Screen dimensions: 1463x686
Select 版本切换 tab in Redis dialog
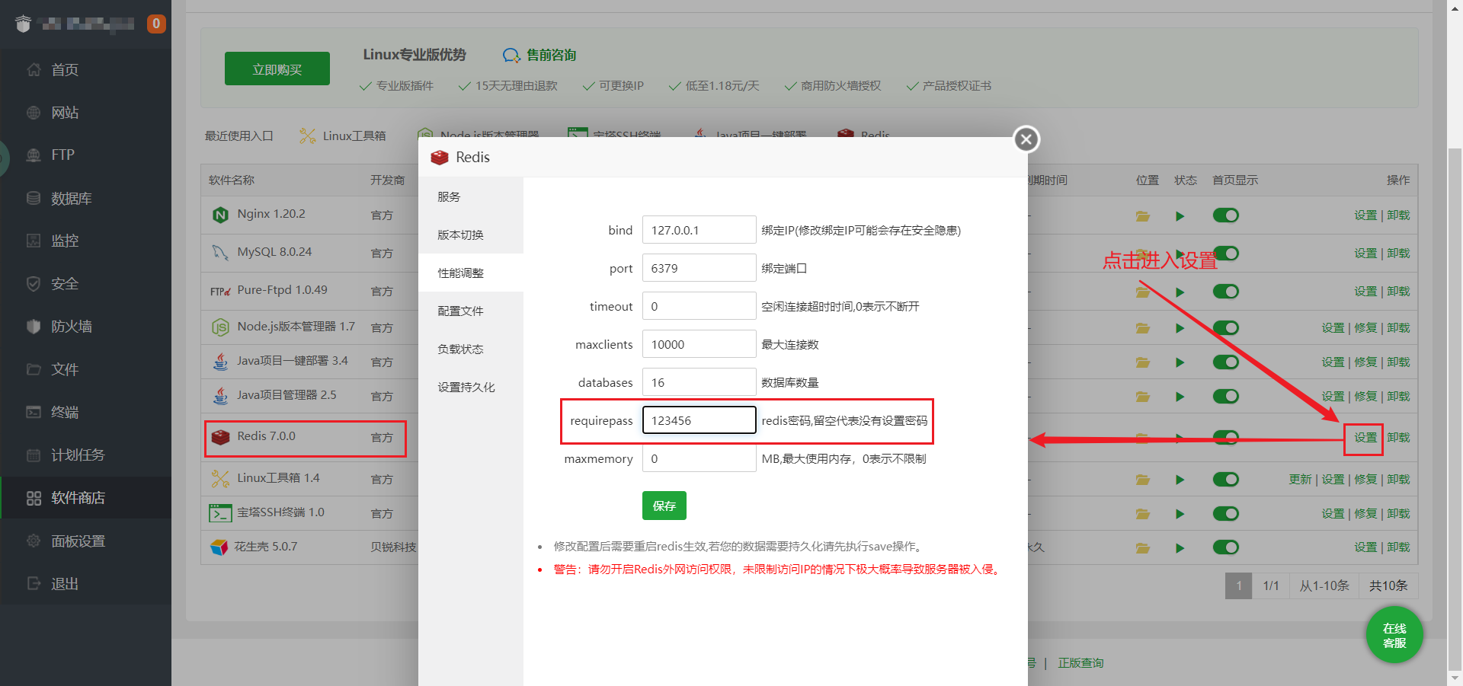[x=471, y=235]
